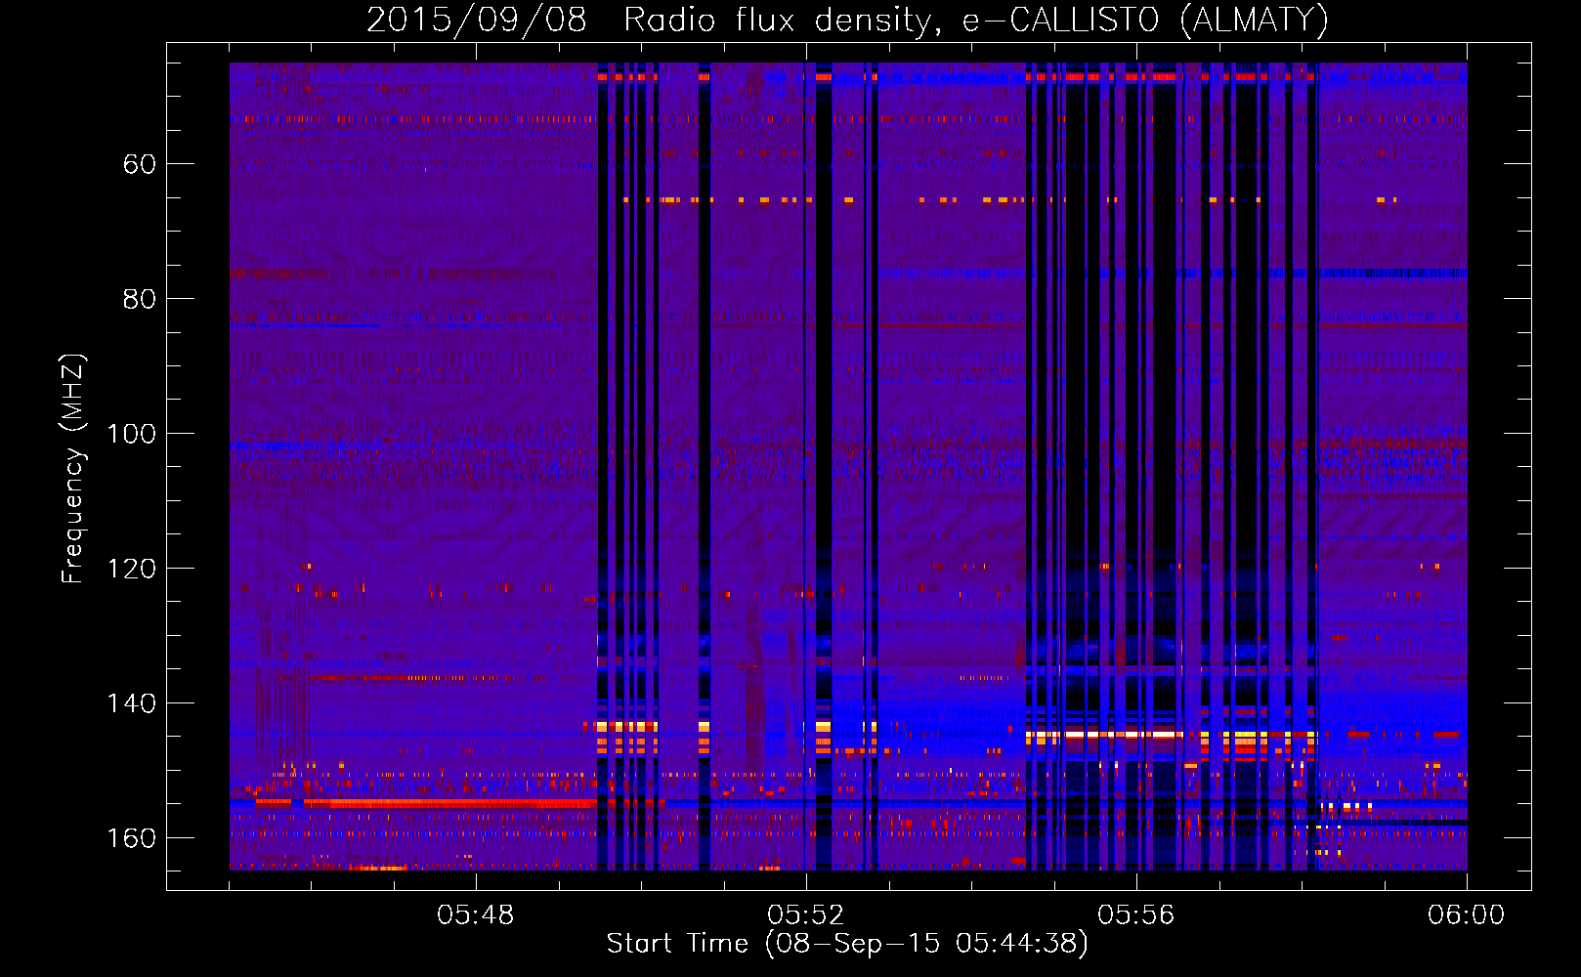Click the 06:00 time tick label
The width and height of the screenshot is (1581, 977).
[1466, 915]
